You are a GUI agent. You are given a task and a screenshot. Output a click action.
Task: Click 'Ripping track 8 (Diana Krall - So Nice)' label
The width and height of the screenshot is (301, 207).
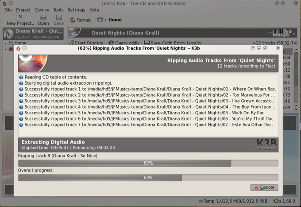(58, 156)
